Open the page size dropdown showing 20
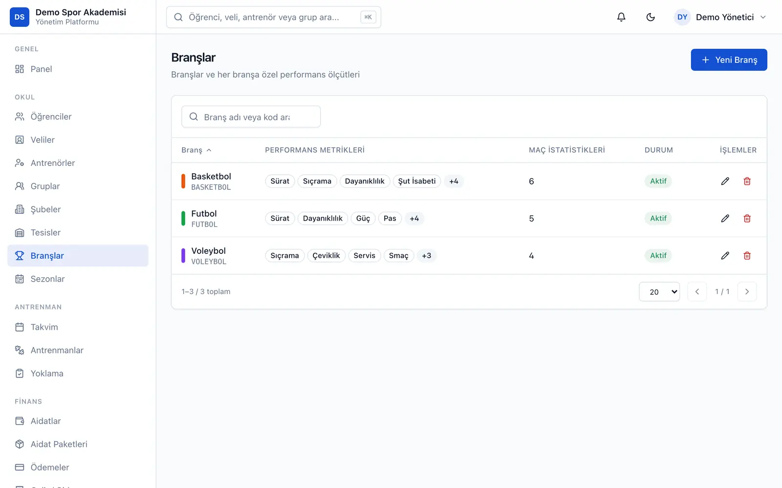782x488 pixels. point(659,291)
